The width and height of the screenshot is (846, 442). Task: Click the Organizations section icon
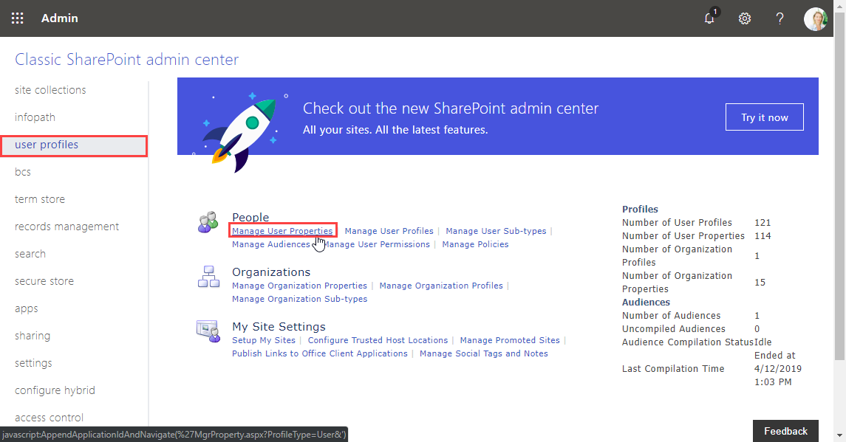(208, 277)
